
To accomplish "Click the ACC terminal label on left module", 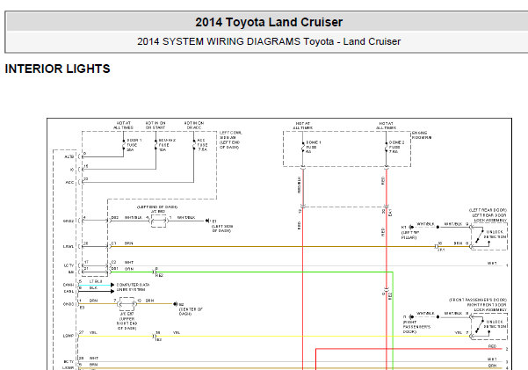I will point(69,182).
